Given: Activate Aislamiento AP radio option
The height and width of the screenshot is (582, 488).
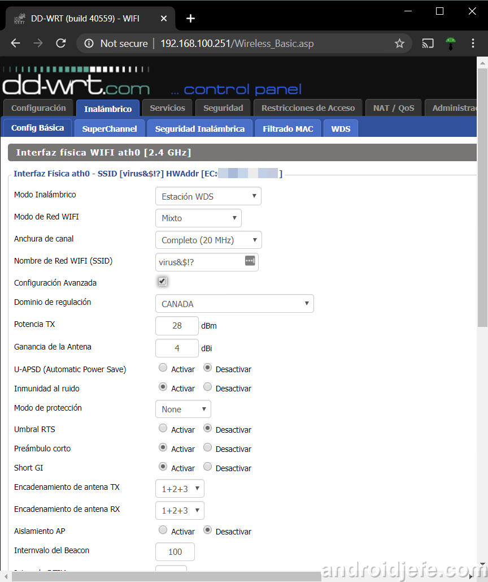Looking at the screenshot, I should [163, 531].
